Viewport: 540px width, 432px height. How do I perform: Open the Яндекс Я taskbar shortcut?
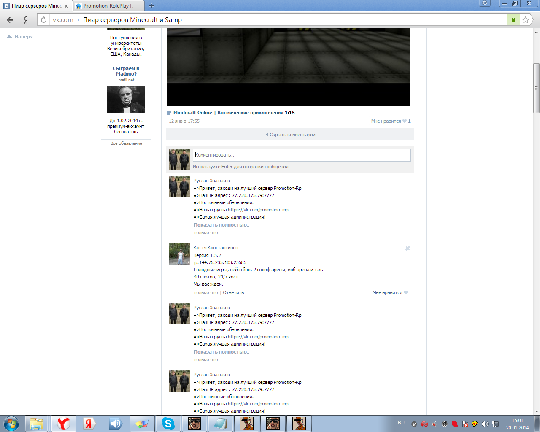(x=89, y=424)
